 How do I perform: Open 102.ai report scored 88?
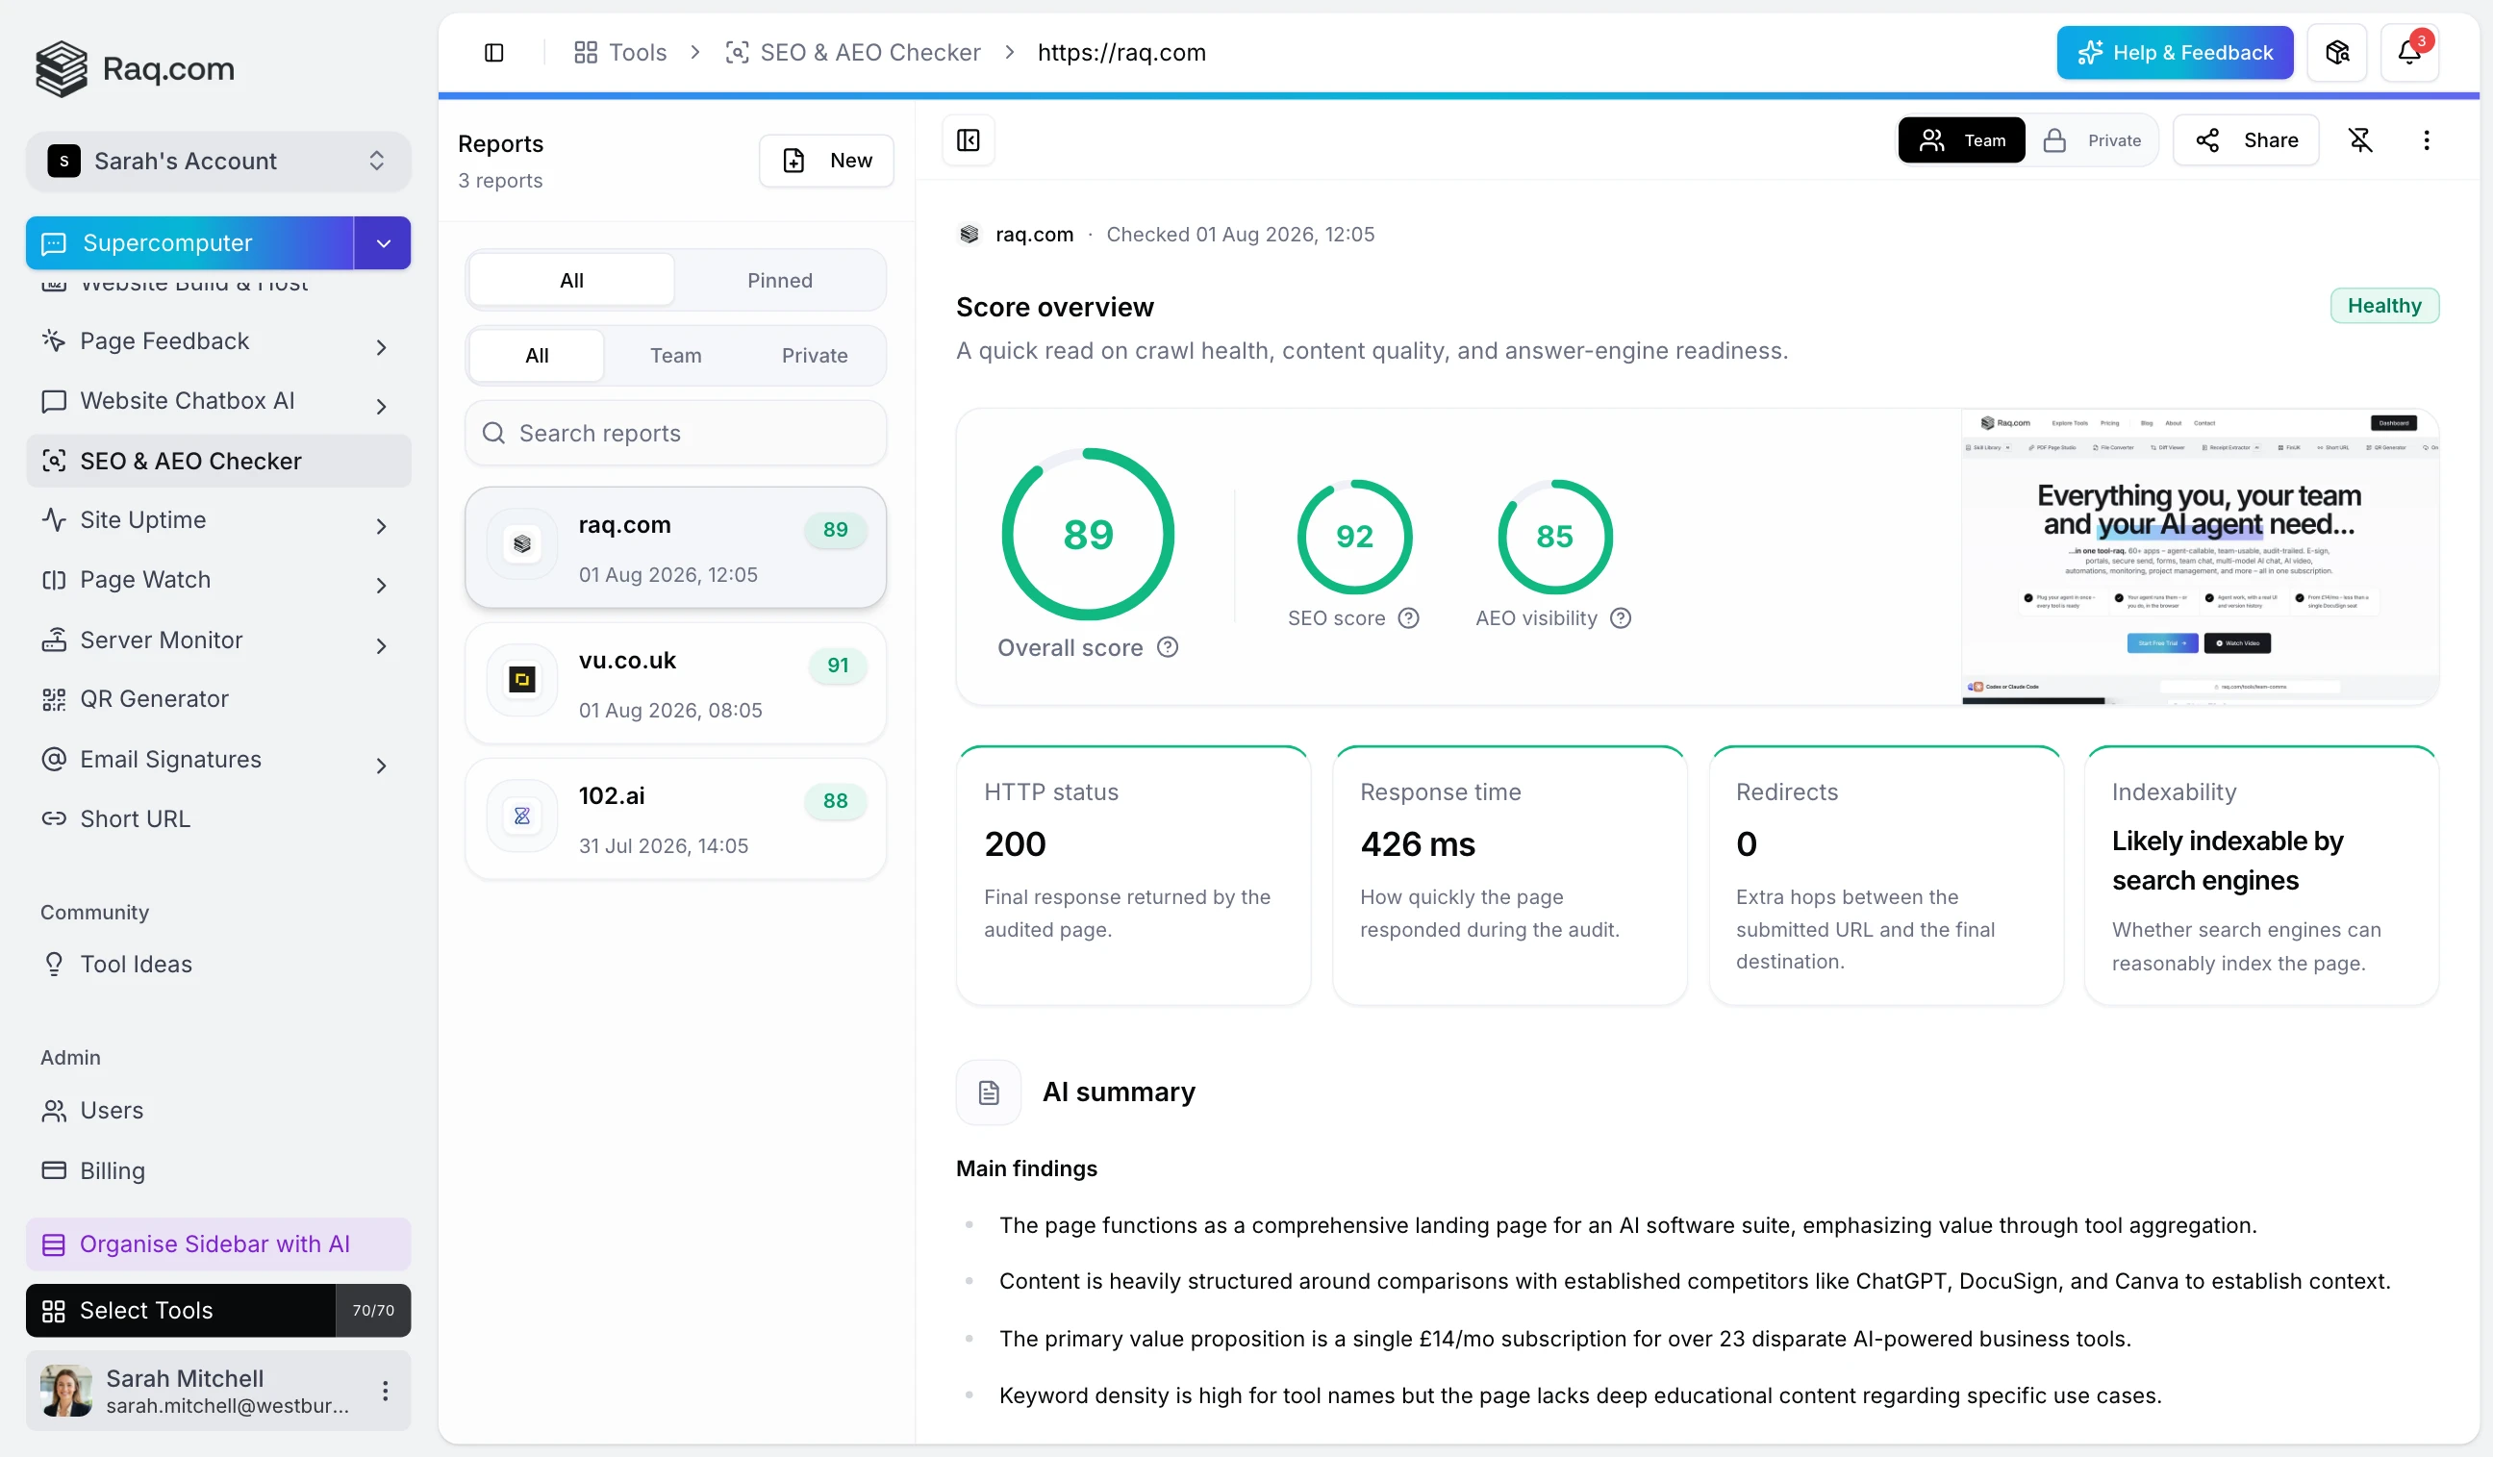(x=676, y=819)
